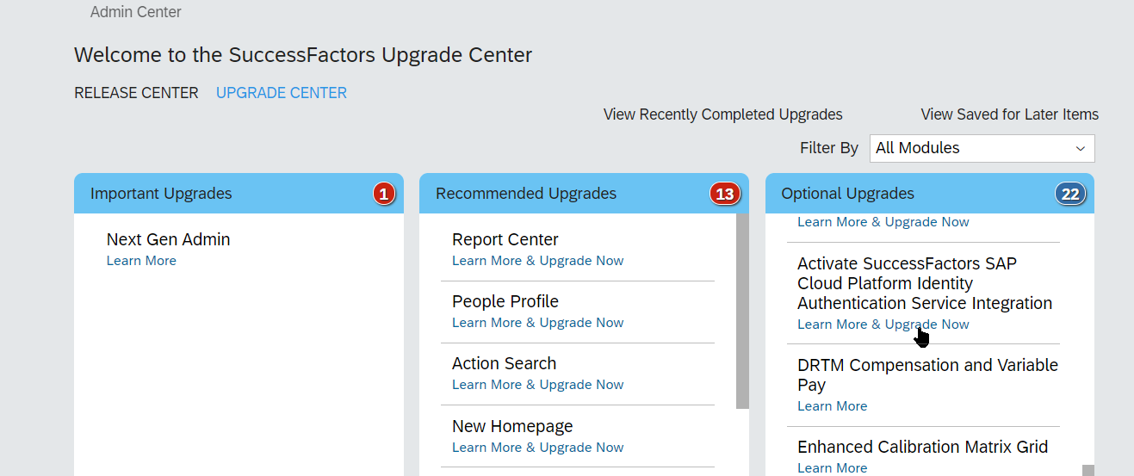
Task: Click Learn More & Upgrade Now for Report Center
Action: 537,261
